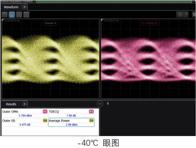Click the F1 badge on TDECQ
Screen dimensions: 196x148
coord(91,112)
